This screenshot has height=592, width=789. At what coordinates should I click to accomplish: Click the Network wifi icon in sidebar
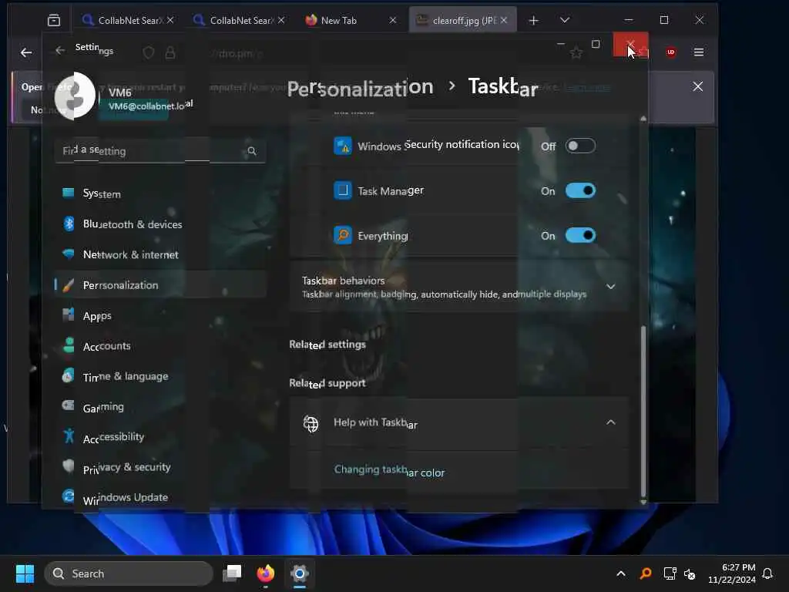pos(69,254)
